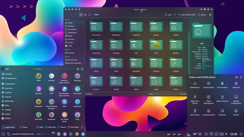This screenshot has width=244, height=137.
Task: Click the Restart button in launcher
Action: [61, 127]
